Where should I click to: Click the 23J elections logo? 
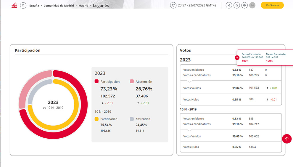coord(14,5)
